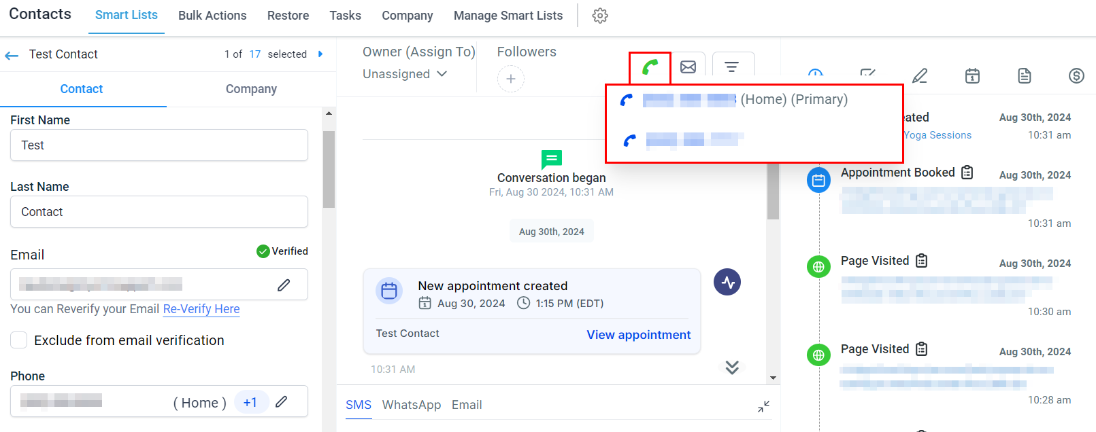Viewport: 1096px width, 432px height.
Task: Click into the Last Name field
Action: point(159,212)
